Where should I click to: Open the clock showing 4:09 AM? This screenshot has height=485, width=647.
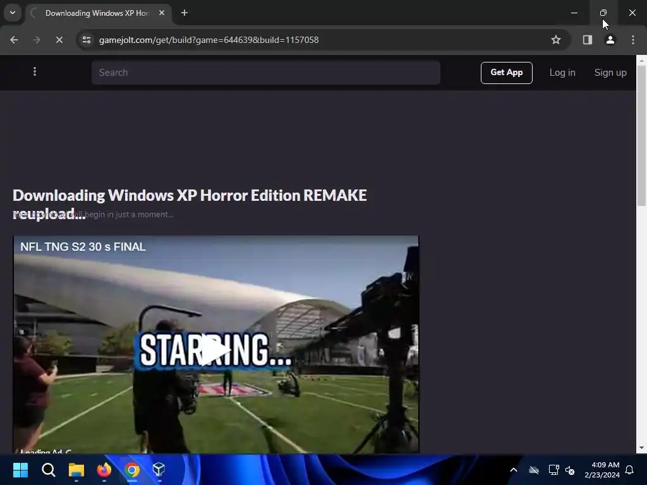click(x=602, y=470)
